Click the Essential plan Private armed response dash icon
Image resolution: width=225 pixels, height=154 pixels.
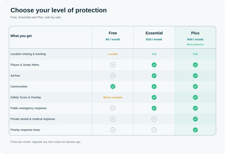(154, 119)
